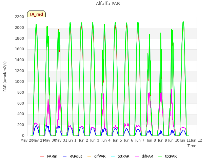Viewport: 217px width, 163px height.
Task: Toggle the orange difPAR legend entry
Action: 96,156
